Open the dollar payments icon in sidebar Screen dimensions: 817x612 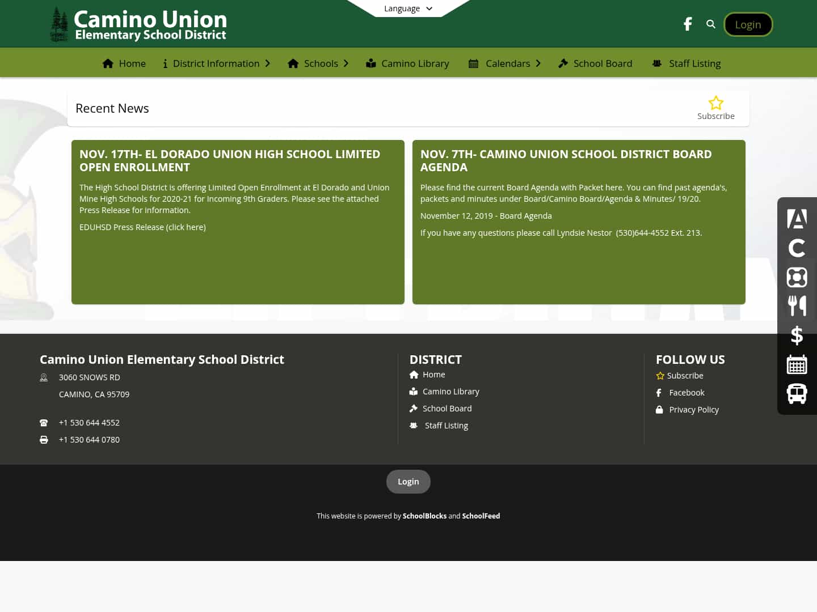(797, 335)
